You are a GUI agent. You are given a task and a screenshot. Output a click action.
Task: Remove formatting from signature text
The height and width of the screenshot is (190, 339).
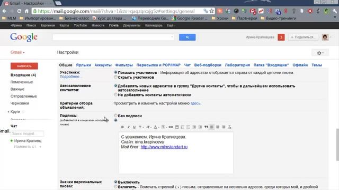[x=229, y=127]
